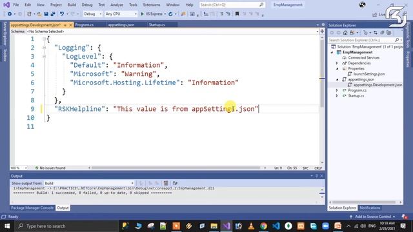The image size is (413, 232).
Task: Click the Pending Changes Filter icon
Action: 365,33
